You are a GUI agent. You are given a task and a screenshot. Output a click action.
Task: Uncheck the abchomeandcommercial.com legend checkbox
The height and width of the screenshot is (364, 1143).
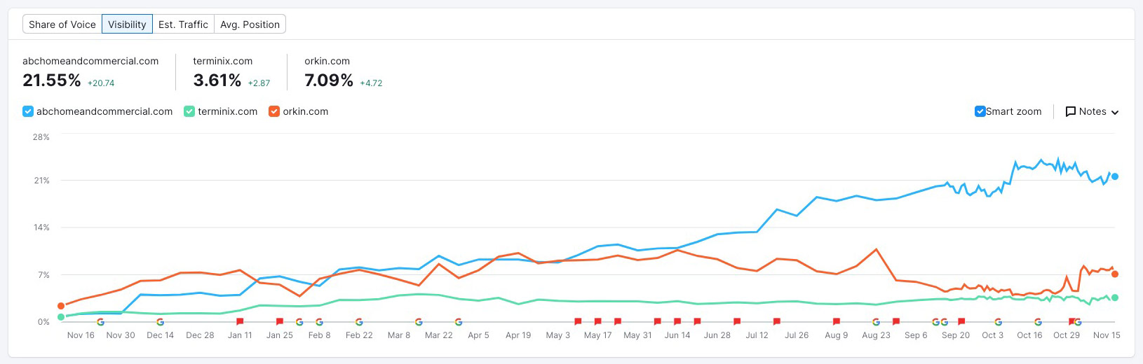click(28, 111)
